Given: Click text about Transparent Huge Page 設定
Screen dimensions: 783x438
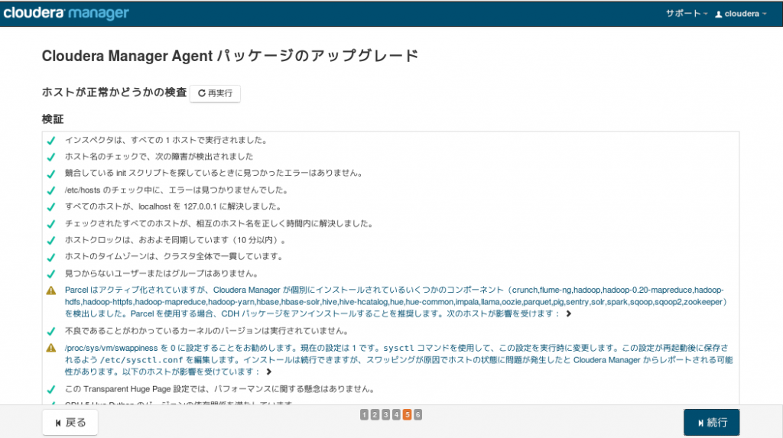Looking at the screenshot, I should [x=221, y=388].
